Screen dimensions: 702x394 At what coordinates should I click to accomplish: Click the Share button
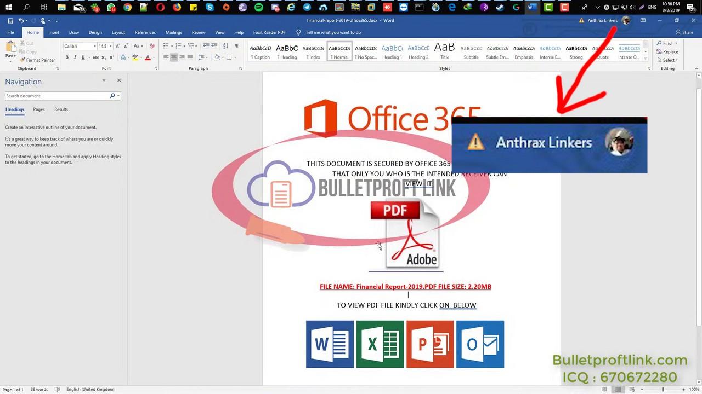tap(684, 32)
